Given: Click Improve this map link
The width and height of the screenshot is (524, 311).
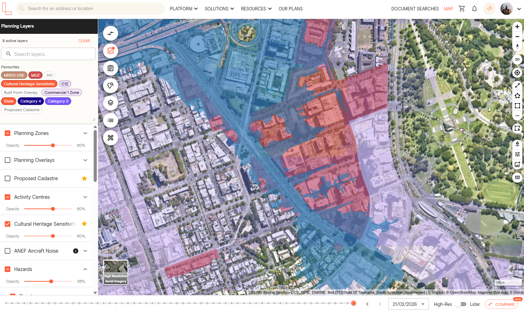Looking at the screenshot, I should coord(493,292).
